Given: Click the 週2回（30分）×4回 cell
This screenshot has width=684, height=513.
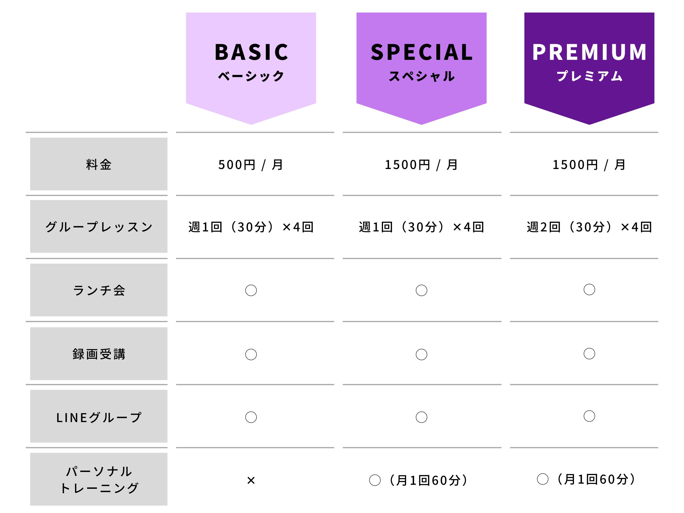Looking at the screenshot, I should [589, 227].
